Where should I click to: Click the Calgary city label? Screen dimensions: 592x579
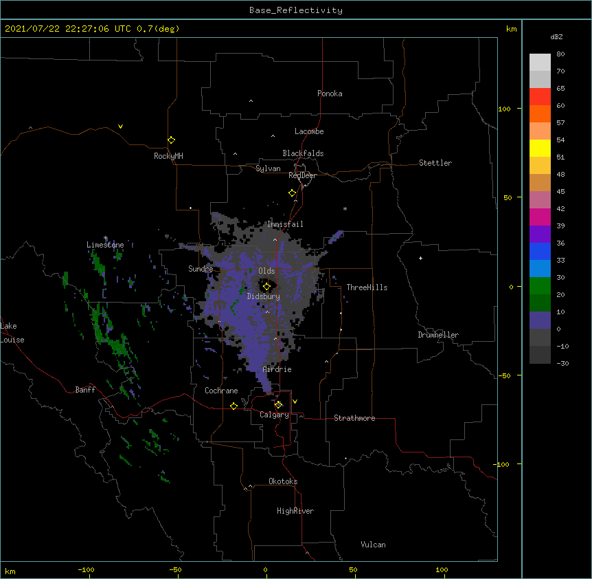click(x=274, y=415)
